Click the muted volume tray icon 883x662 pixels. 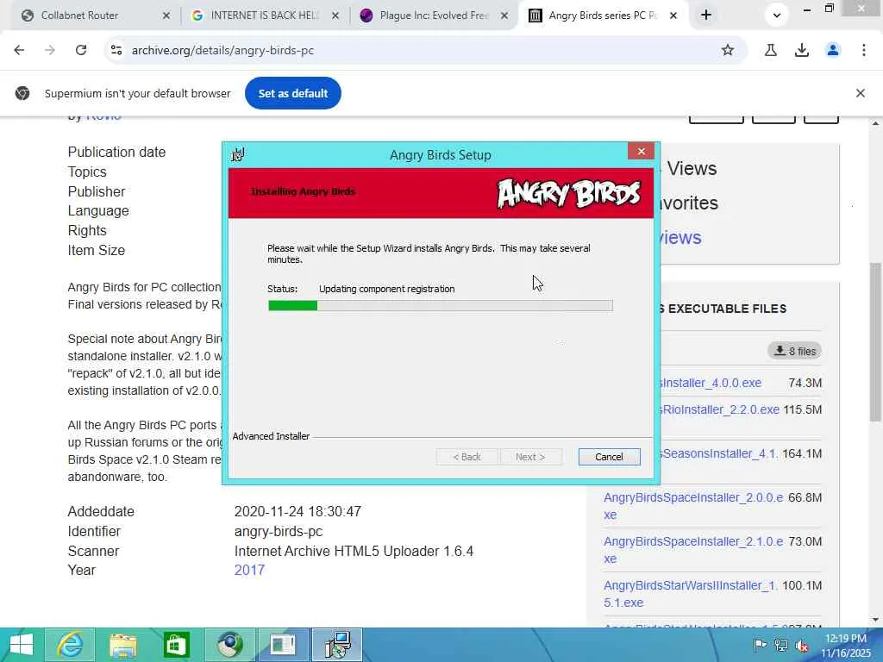pyautogui.click(x=802, y=645)
